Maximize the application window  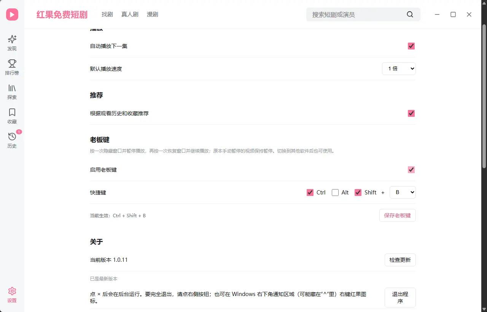pyautogui.click(x=453, y=14)
